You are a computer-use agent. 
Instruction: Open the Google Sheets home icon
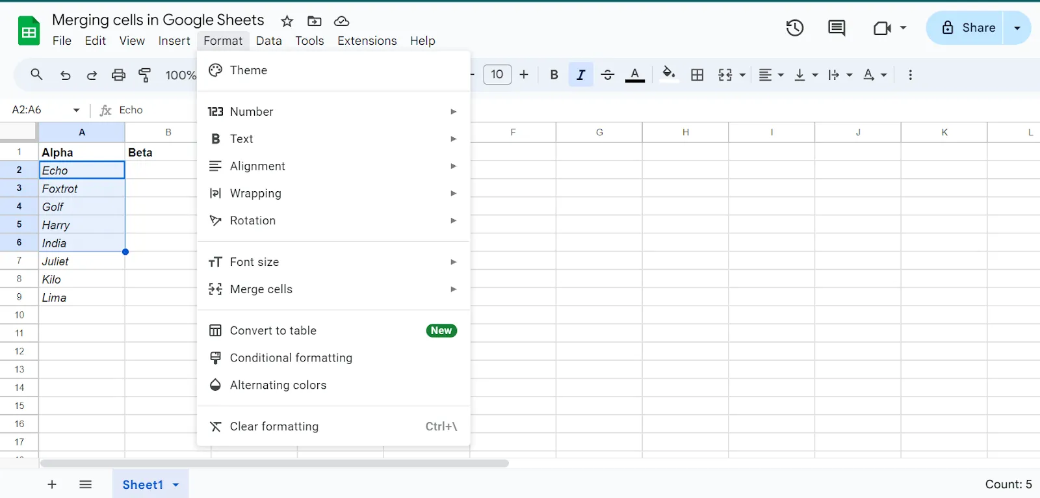pos(29,31)
